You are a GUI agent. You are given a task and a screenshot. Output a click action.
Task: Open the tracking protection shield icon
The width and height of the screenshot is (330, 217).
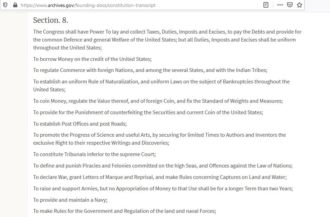click(5, 5)
